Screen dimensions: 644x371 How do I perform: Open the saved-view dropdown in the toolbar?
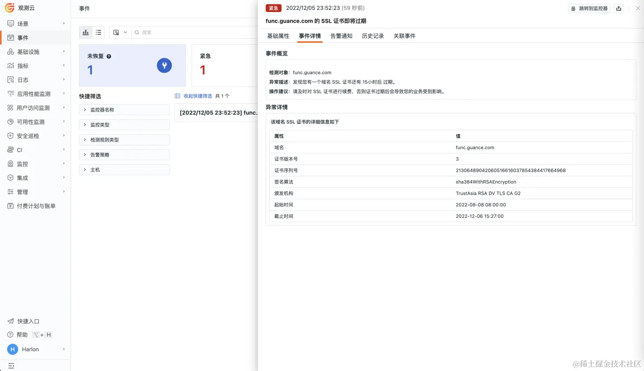pyautogui.click(x=120, y=32)
